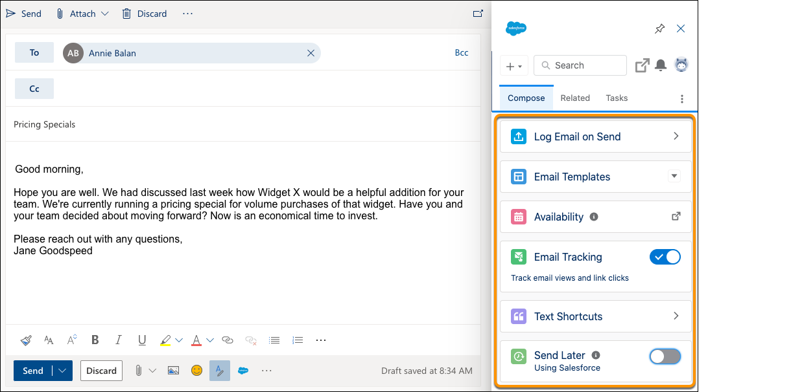Disable Email Tracking
Image resolution: width=791 pixels, height=392 pixels.
pyautogui.click(x=665, y=257)
